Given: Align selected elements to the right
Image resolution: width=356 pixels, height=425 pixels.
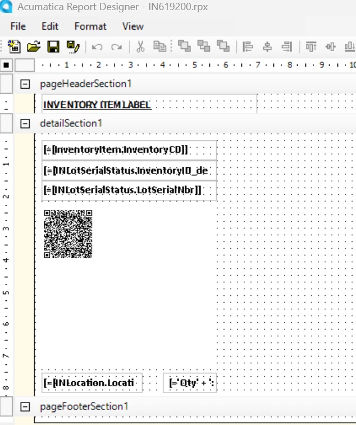Looking at the screenshot, I should 287,47.
